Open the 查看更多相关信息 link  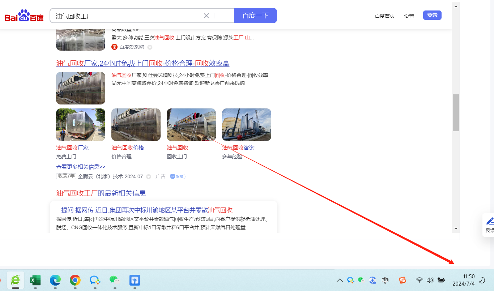click(x=81, y=167)
